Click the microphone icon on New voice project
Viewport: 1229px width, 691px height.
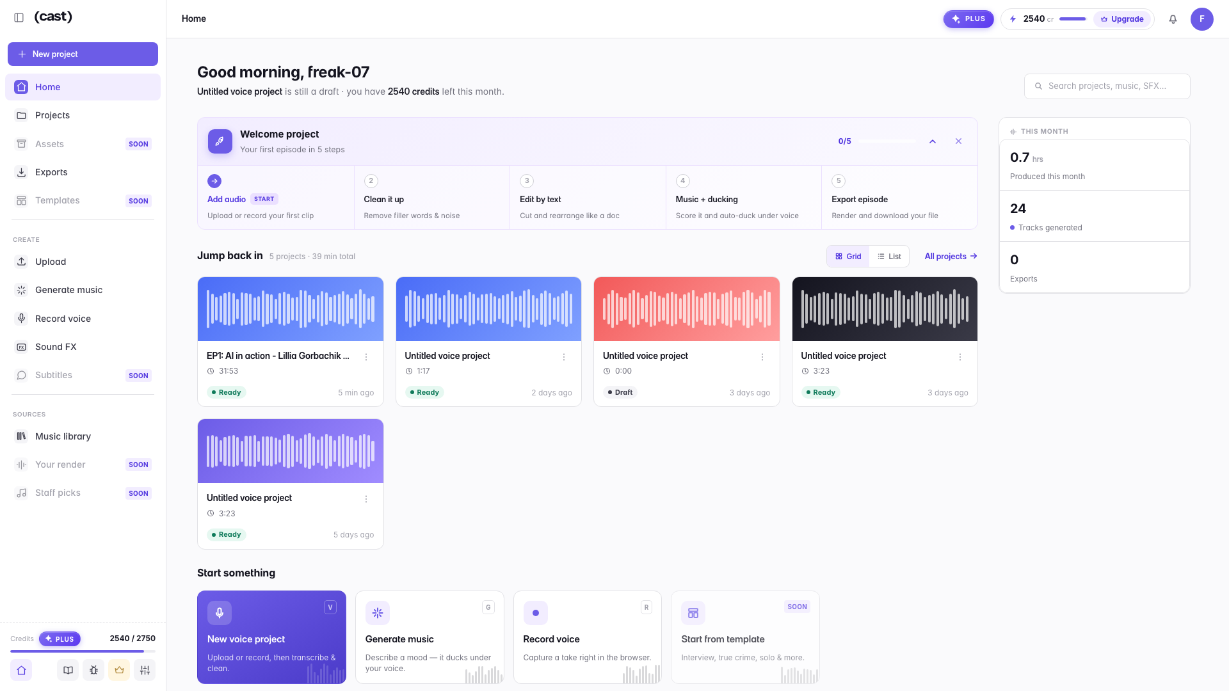pyautogui.click(x=220, y=613)
